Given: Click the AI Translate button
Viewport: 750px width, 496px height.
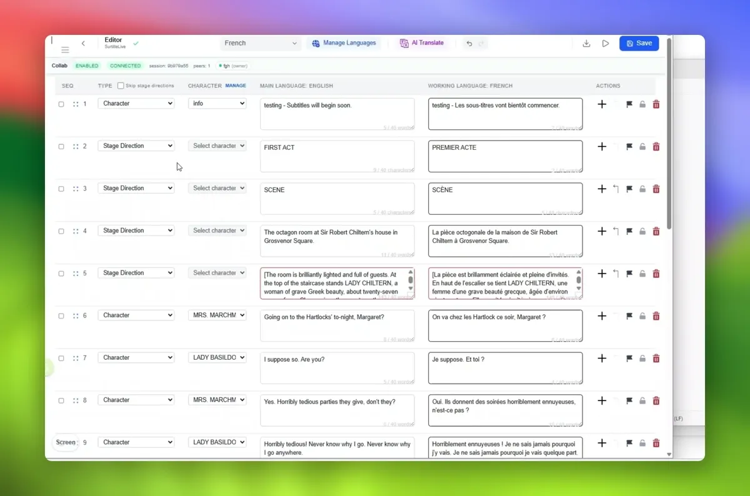Looking at the screenshot, I should pos(422,43).
